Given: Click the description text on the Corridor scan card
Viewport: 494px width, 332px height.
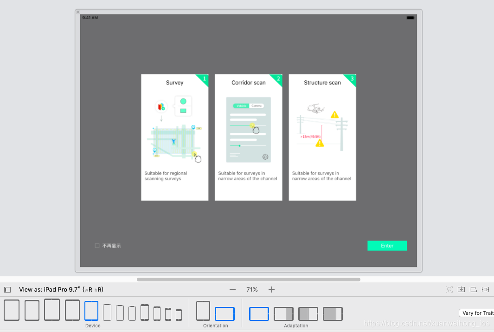Looking at the screenshot, I should [248, 176].
